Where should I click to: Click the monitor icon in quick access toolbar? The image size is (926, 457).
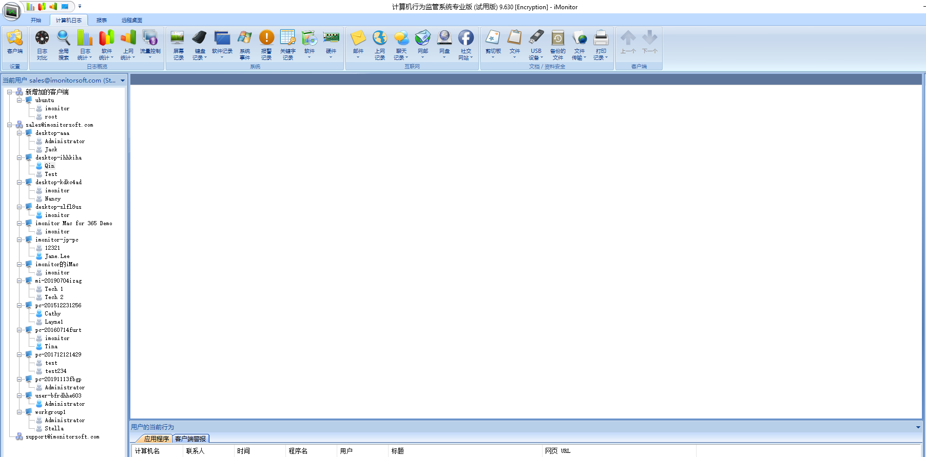[65, 7]
